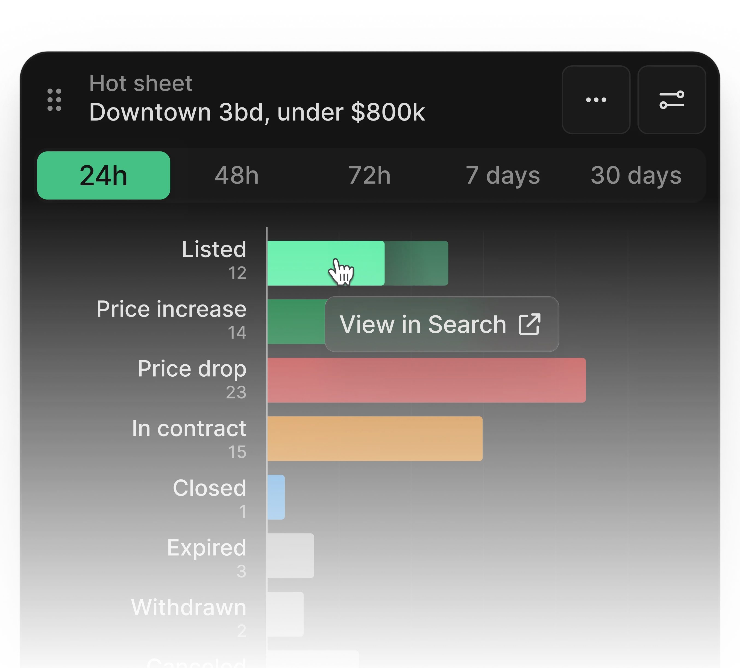The image size is (740, 668).
Task: Click the gray Withdrawn bar
Action: pos(286,614)
